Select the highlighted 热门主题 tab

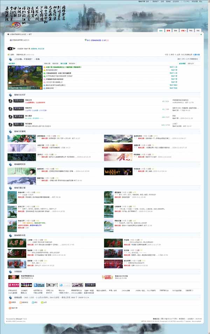click(x=64, y=64)
